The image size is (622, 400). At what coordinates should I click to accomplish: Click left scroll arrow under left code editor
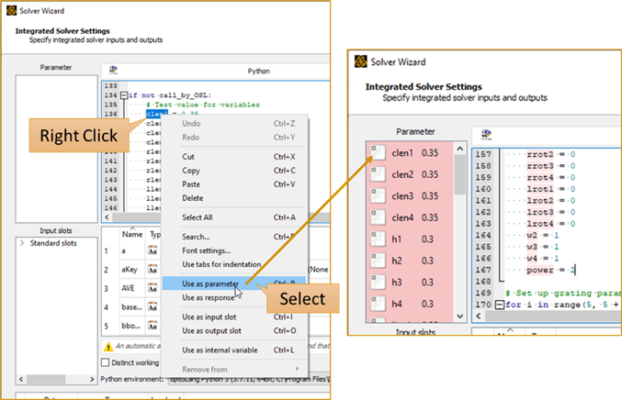click(x=107, y=217)
